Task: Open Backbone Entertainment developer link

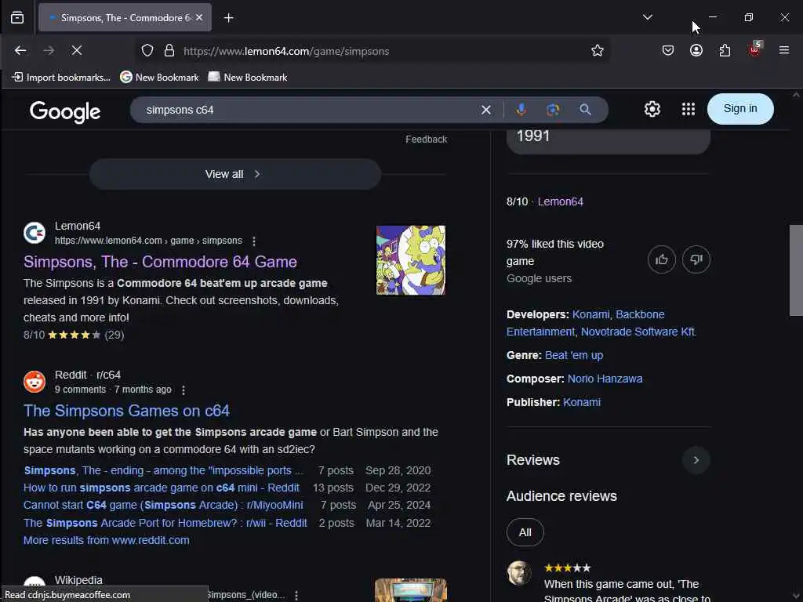Action: (585, 323)
